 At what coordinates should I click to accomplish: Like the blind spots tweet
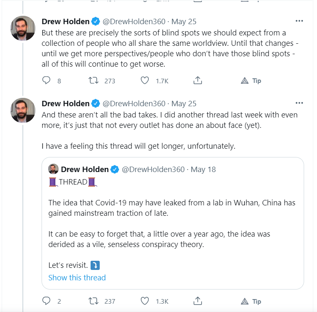pos(145,81)
